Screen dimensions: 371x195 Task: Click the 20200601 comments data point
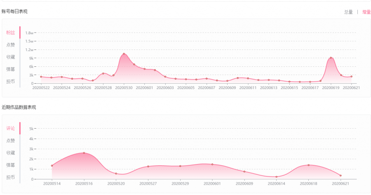[212, 164]
